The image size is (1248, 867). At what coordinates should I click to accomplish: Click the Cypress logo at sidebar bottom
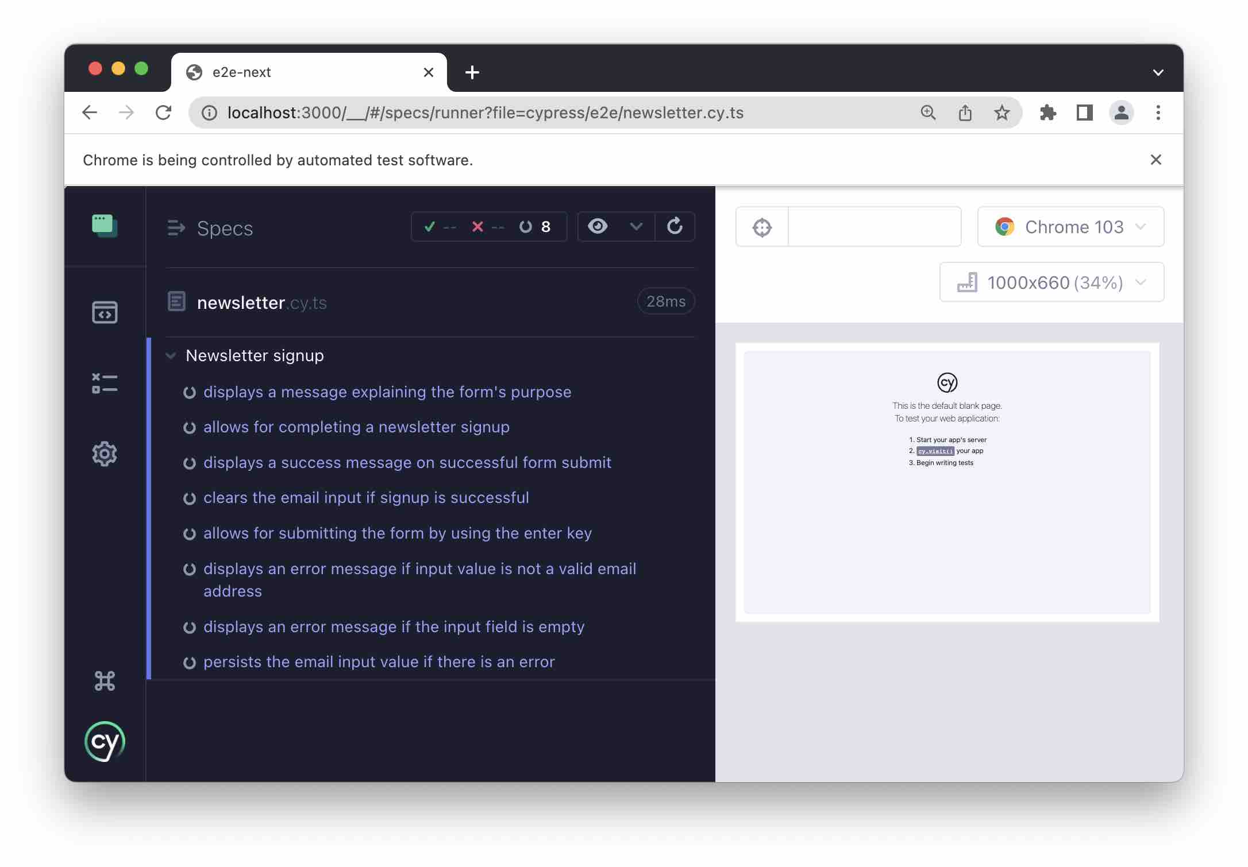pos(105,741)
